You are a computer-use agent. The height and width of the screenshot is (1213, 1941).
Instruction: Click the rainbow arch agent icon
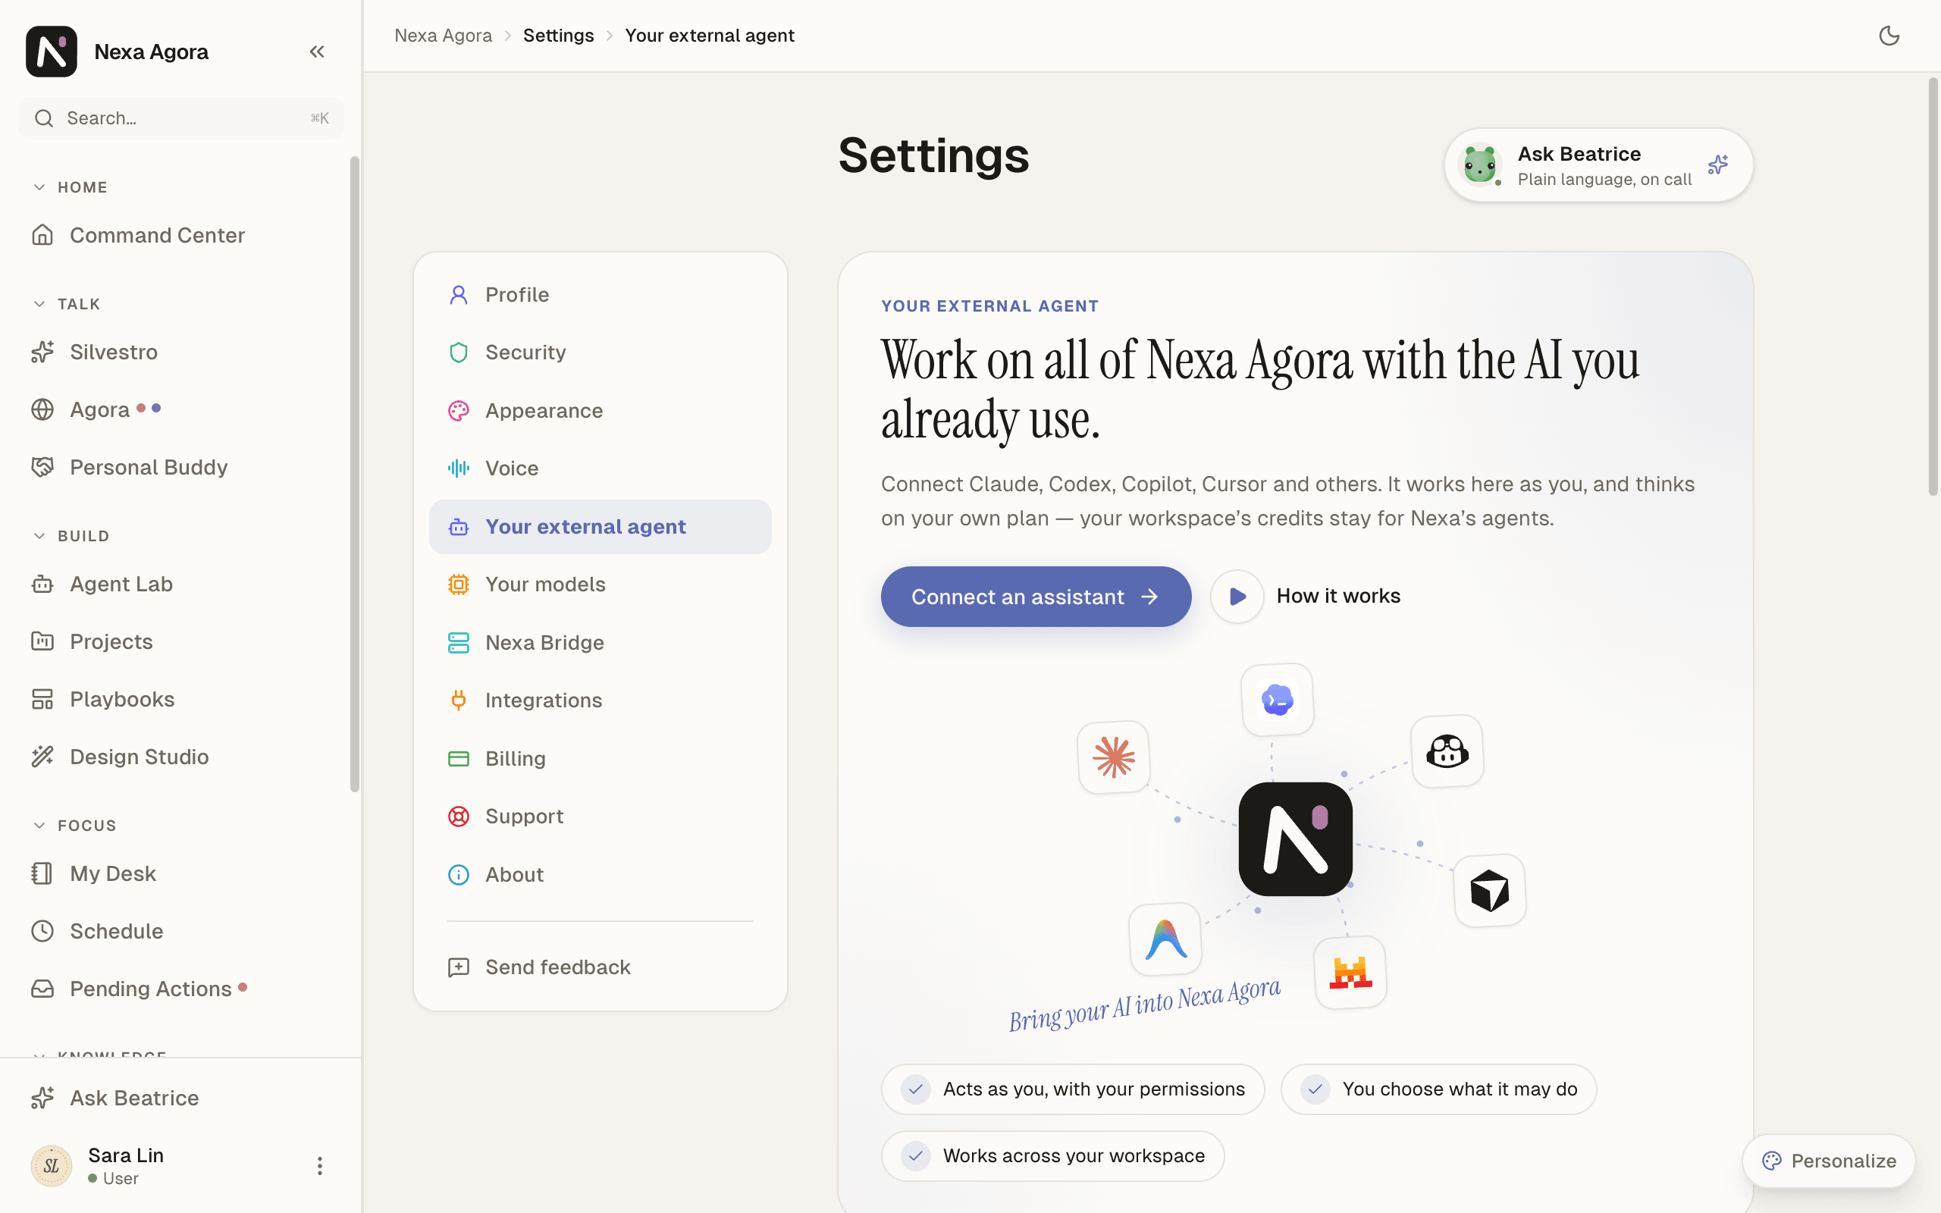click(x=1165, y=939)
